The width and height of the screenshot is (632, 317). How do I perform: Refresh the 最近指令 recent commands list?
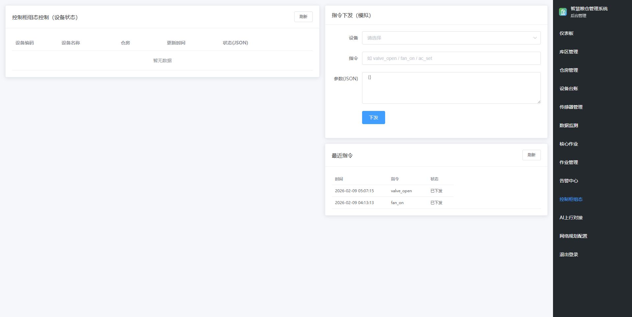click(531, 155)
